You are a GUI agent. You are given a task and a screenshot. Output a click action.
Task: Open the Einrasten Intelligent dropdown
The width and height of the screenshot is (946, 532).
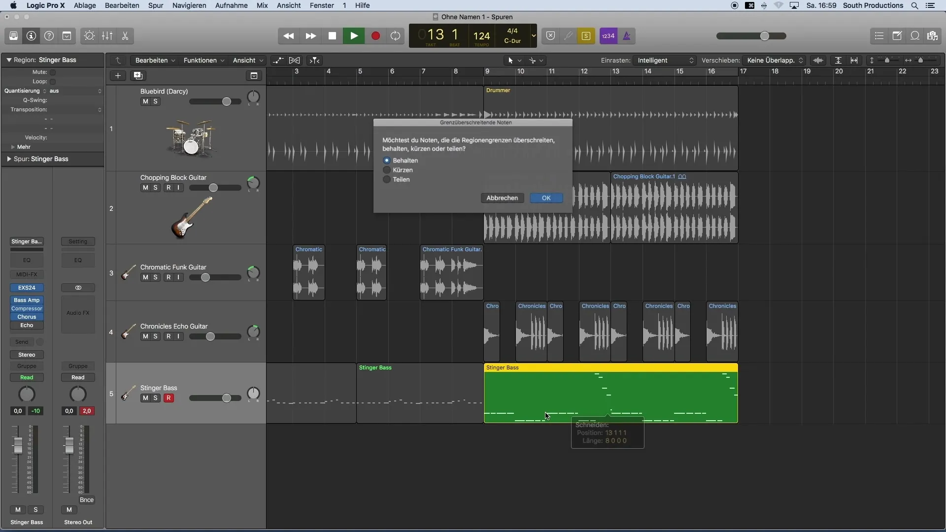pyautogui.click(x=665, y=60)
